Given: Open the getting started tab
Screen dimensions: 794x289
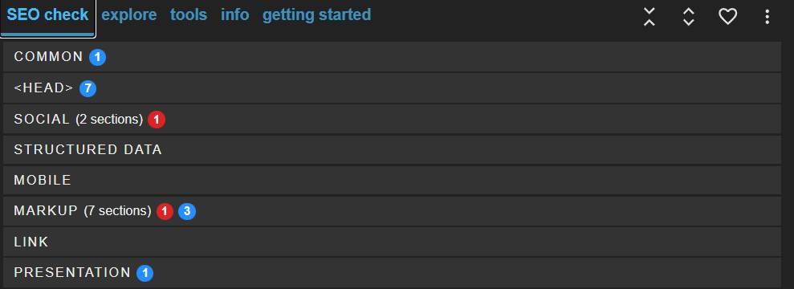Looking at the screenshot, I should [x=316, y=14].
